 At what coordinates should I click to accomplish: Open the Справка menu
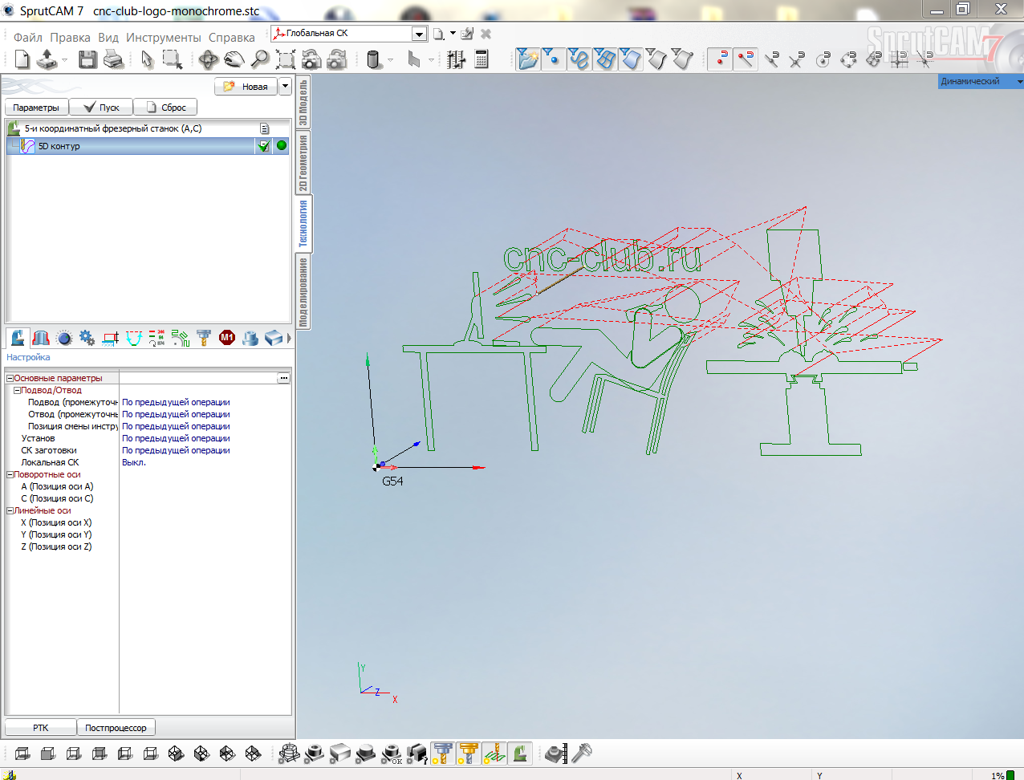[231, 38]
